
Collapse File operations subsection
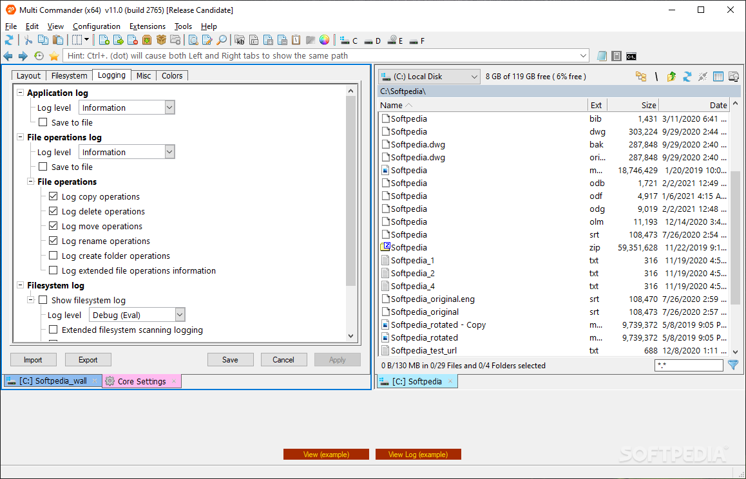pyautogui.click(x=31, y=181)
